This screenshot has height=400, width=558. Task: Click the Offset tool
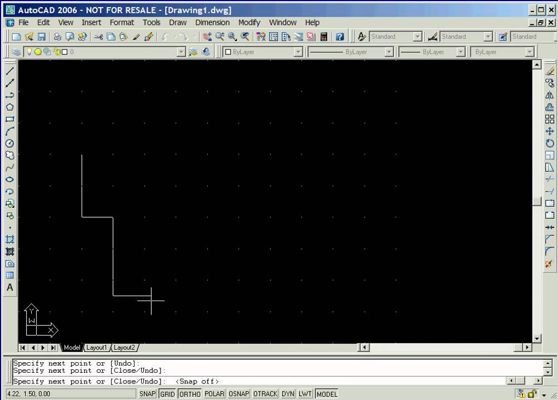coord(550,107)
